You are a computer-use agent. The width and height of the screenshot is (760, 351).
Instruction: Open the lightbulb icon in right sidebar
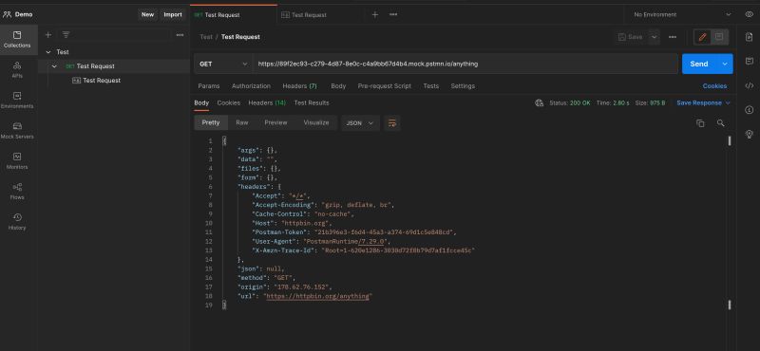tap(749, 134)
